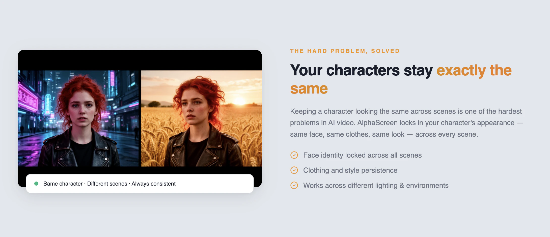This screenshot has width=550, height=237.
Task: Click the 'Keeping a character looking' paragraph
Action: [406, 123]
